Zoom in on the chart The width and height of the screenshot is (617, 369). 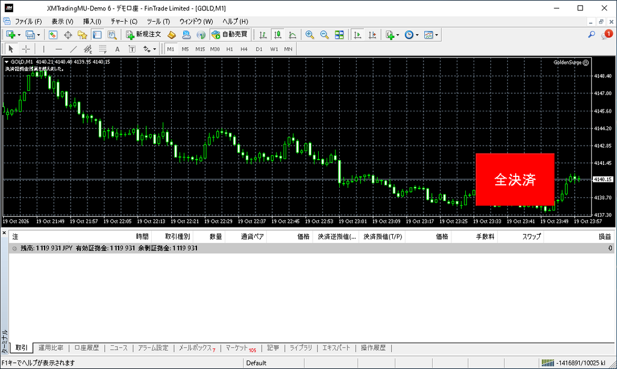coord(310,35)
